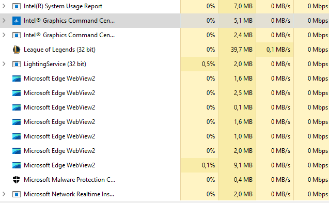
Task: Click the Intel System Usage Report icon
Action: click(x=17, y=6)
